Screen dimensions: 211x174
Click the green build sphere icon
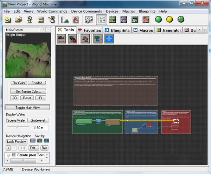pos(159,20)
